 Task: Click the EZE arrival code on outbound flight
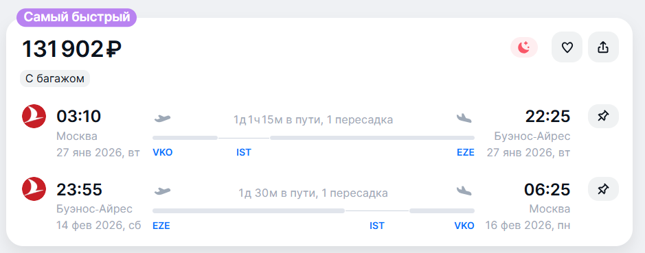[x=465, y=153]
